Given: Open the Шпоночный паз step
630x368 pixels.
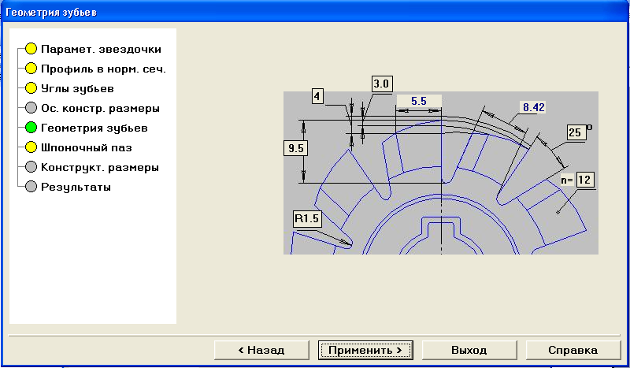Looking at the screenshot, I should (x=87, y=147).
